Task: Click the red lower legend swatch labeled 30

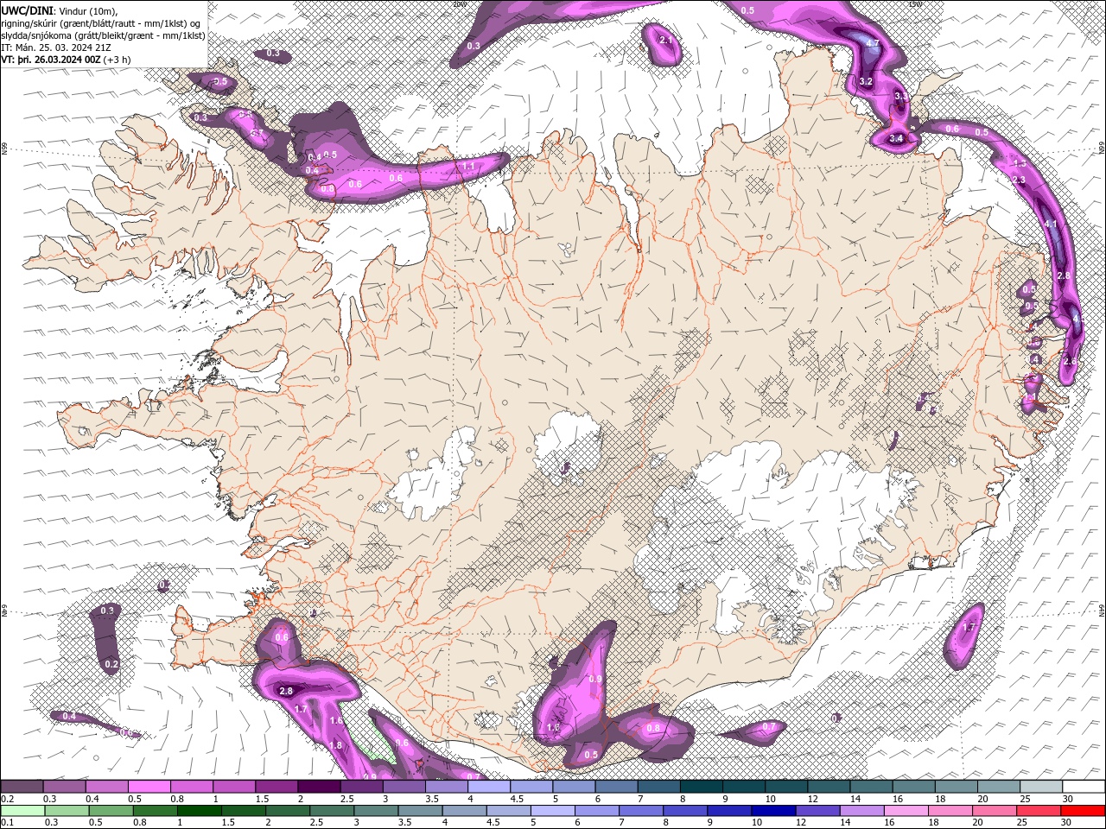Action: pos(1084,811)
